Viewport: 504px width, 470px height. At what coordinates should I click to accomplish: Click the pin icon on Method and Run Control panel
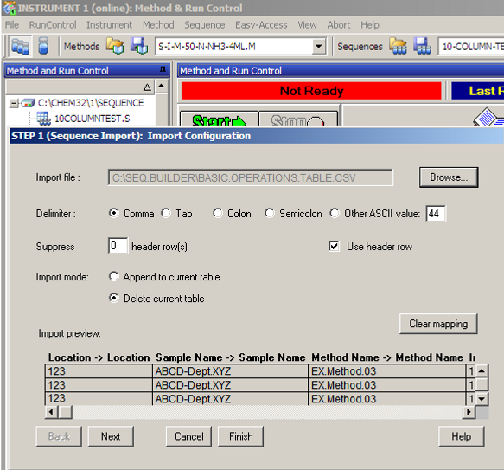pyautogui.click(x=163, y=70)
